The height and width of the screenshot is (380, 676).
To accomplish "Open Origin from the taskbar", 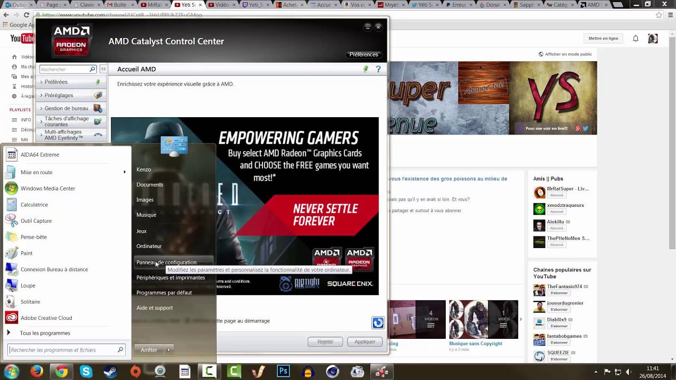I will click(x=135, y=372).
